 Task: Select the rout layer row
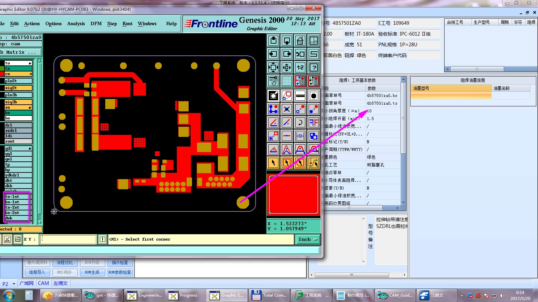[18, 141]
